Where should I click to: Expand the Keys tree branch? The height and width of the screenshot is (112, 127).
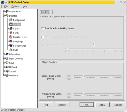[4, 63]
